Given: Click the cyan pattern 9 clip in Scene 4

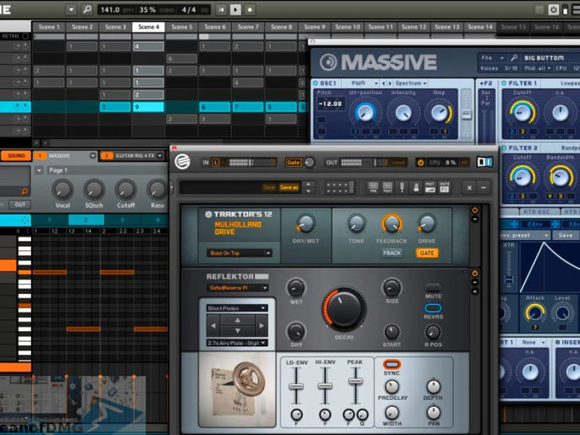Looking at the screenshot, I should pos(148,107).
